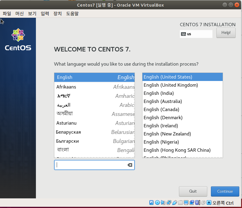
Task: Open the 장치 menu
Action: (57, 14)
